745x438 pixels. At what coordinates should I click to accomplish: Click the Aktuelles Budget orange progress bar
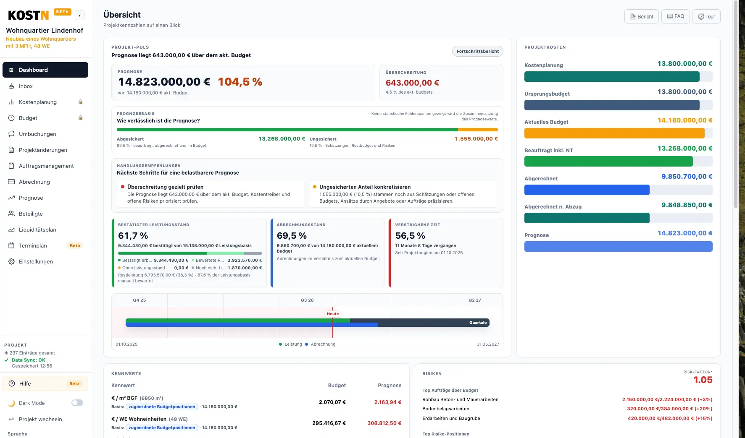pyautogui.click(x=619, y=133)
